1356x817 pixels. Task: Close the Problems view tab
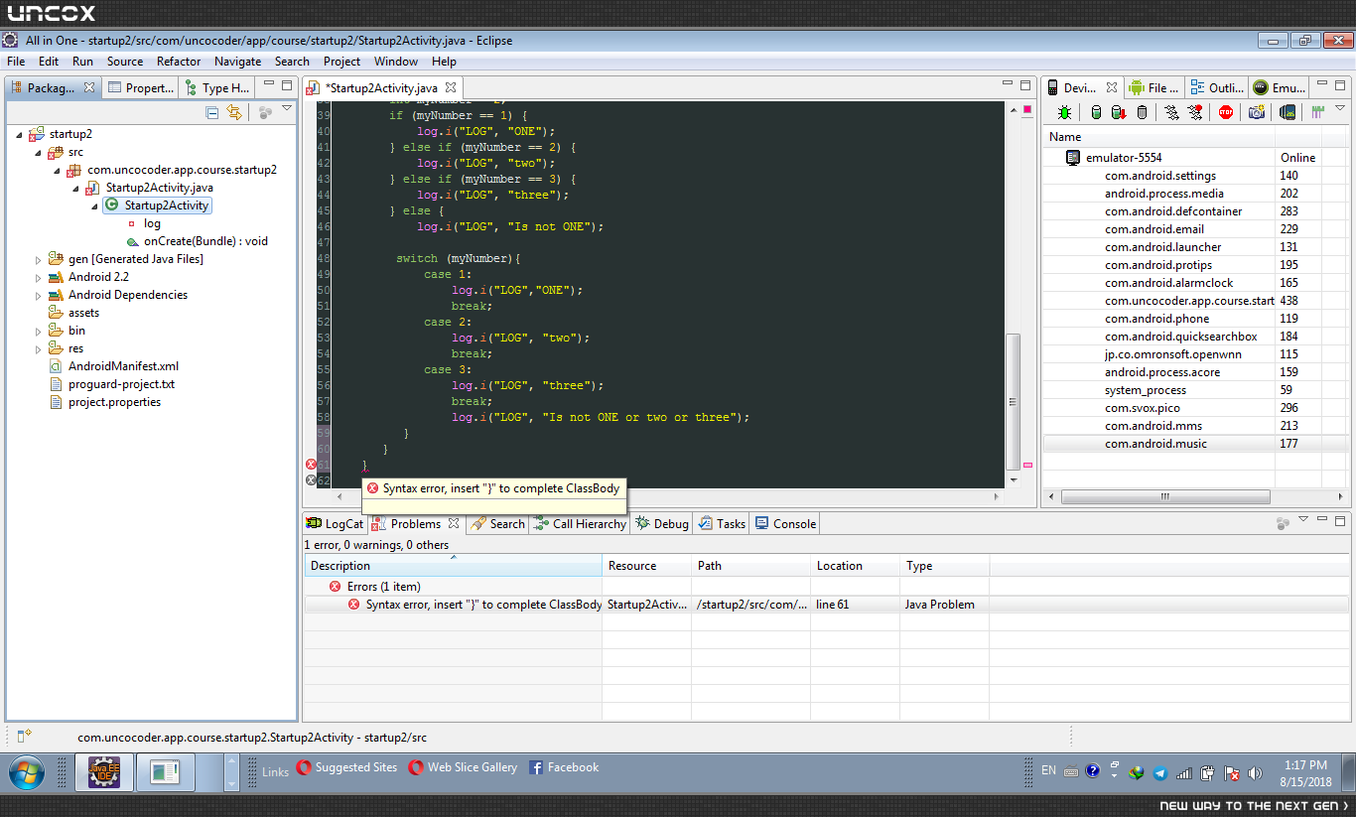pos(454,523)
